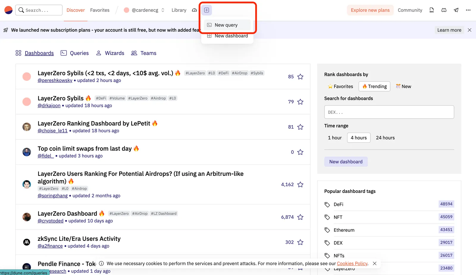Click the Telegram paper plane icon
Viewport: 476px width, 275px height.
click(x=456, y=10)
